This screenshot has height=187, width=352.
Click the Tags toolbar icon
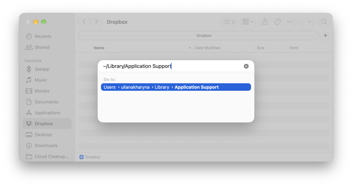pyautogui.click(x=277, y=22)
